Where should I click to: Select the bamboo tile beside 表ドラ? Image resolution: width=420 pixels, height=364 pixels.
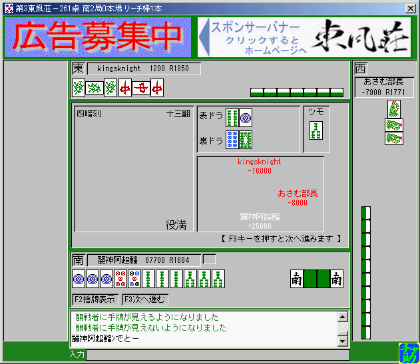(x=232, y=118)
